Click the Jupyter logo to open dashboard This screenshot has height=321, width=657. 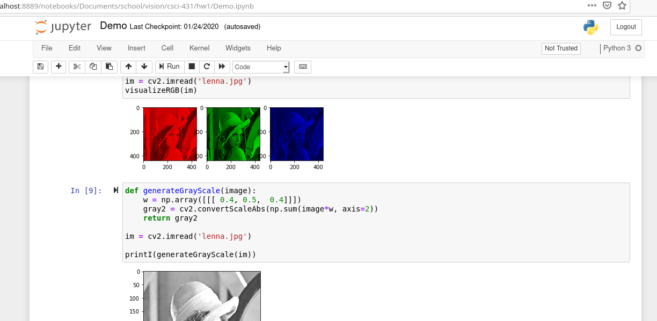coord(63,26)
